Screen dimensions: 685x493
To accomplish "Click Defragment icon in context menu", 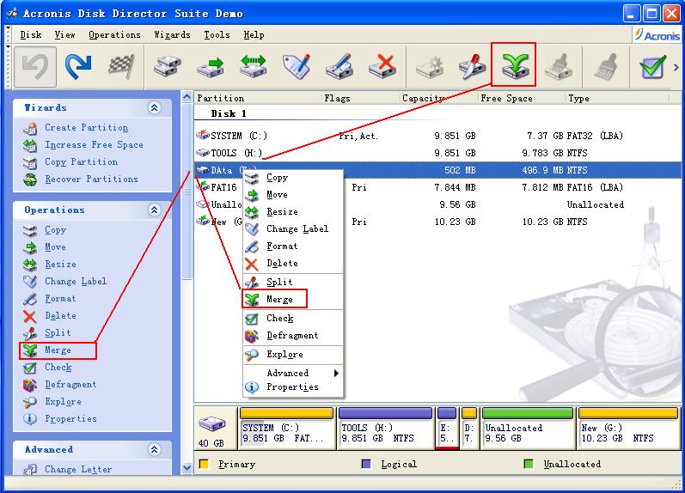I will [252, 336].
